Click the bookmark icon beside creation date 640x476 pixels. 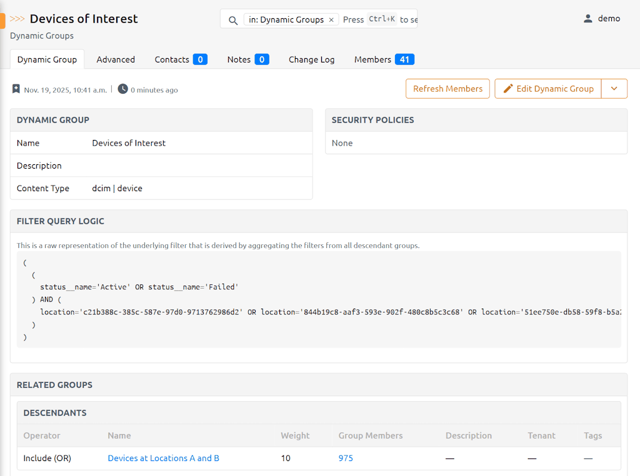[16, 89]
